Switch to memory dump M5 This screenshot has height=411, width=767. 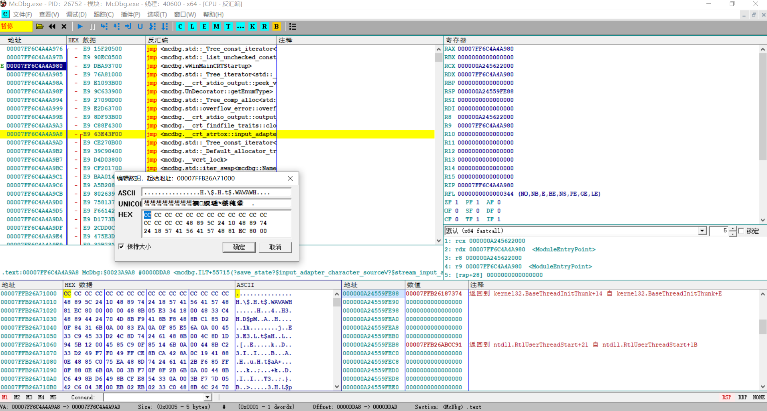pos(53,397)
